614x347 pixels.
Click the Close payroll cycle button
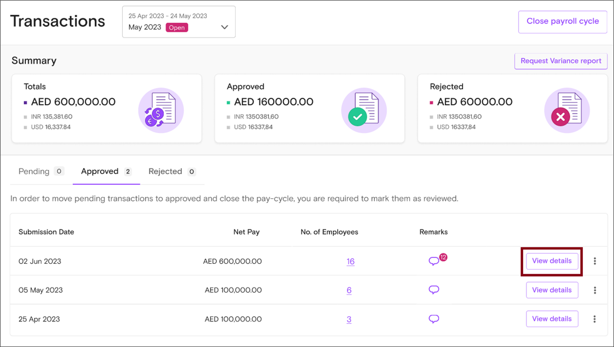tap(562, 21)
